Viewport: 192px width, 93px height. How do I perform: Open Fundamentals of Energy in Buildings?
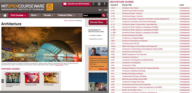(x=134, y=76)
